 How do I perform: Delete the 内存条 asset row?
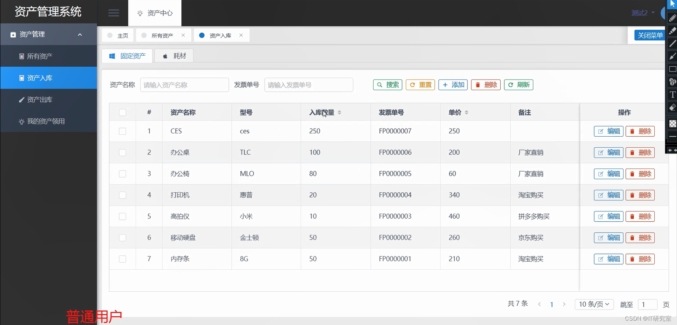[x=640, y=259]
